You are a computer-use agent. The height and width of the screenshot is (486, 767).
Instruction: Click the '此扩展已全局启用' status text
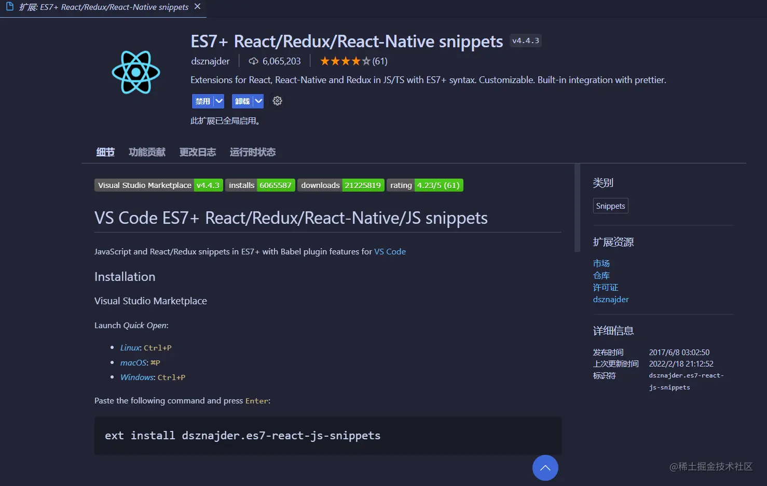(x=225, y=121)
